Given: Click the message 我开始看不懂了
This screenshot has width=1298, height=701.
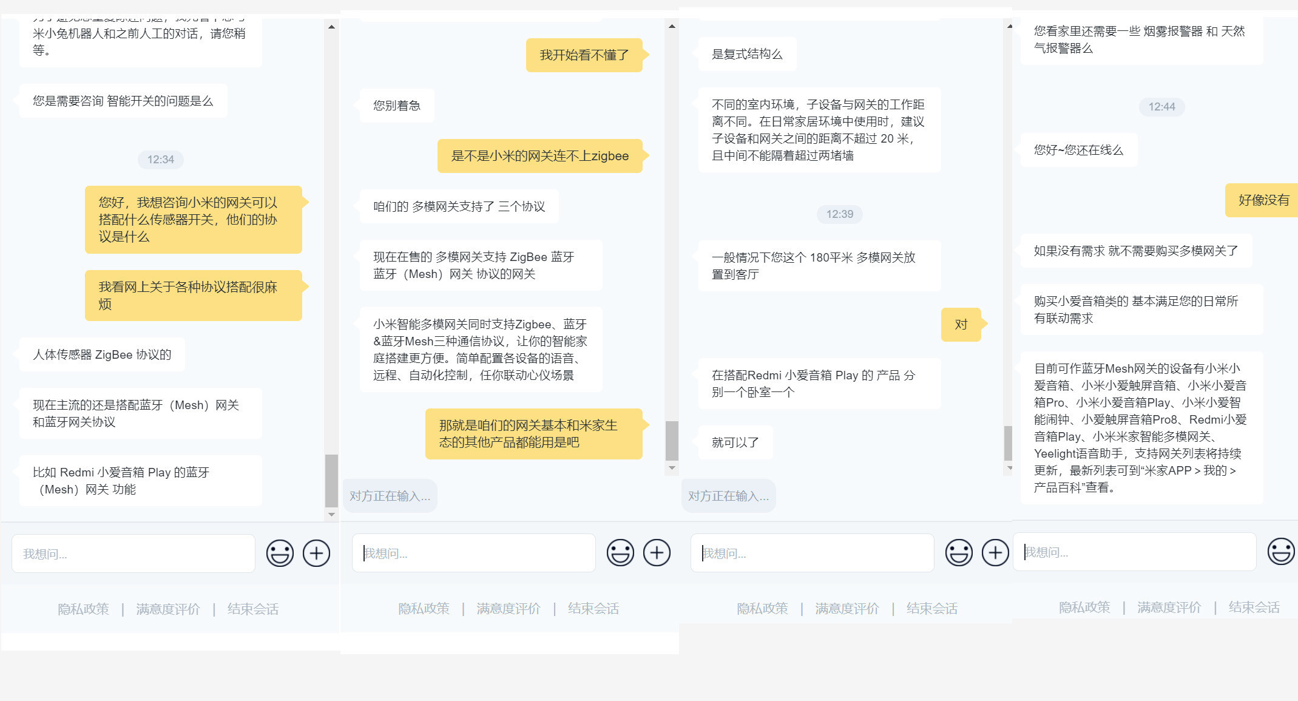Looking at the screenshot, I should (584, 55).
